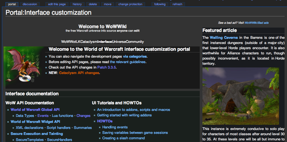View the page history tab
This screenshot has height=142, width=287.
[x=77, y=4]
